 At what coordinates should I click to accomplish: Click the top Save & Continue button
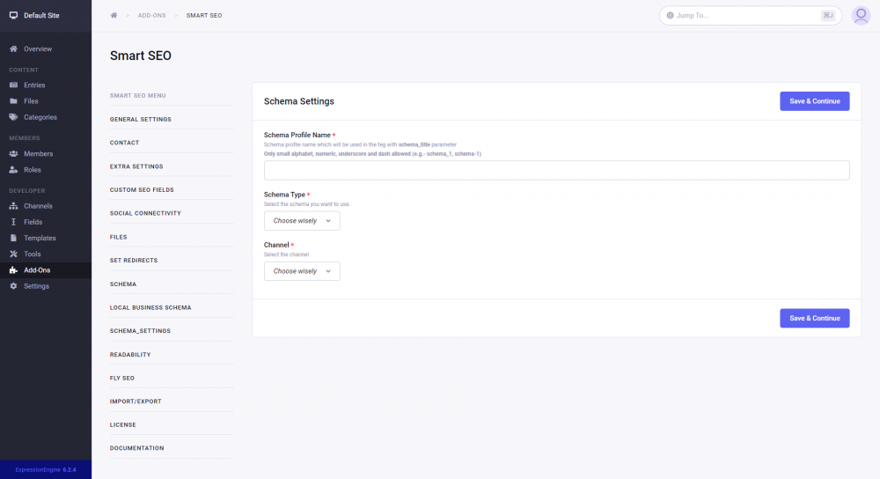click(x=814, y=101)
